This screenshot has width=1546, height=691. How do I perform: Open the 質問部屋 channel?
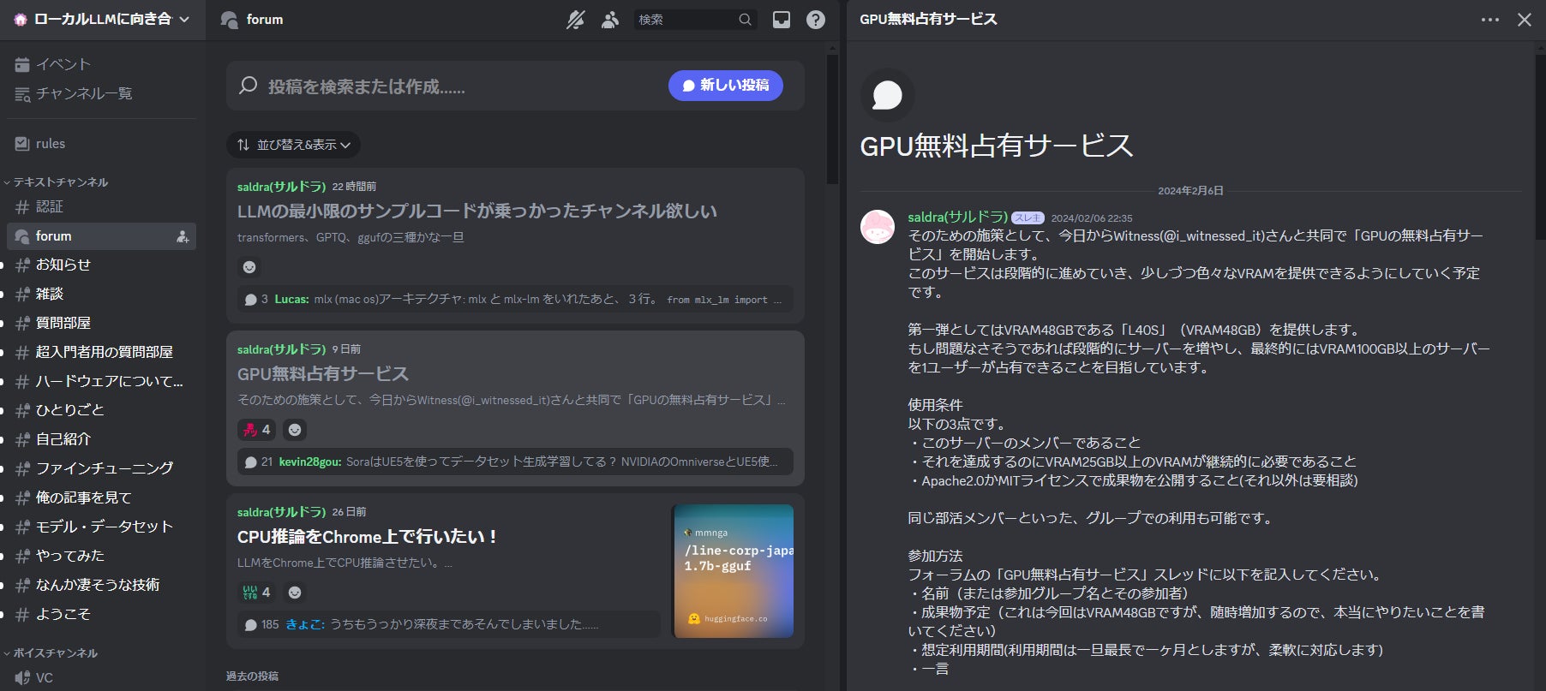101,324
